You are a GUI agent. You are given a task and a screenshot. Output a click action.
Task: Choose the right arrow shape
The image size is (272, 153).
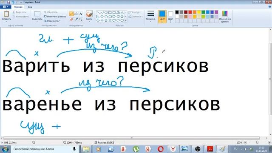click(114, 17)
